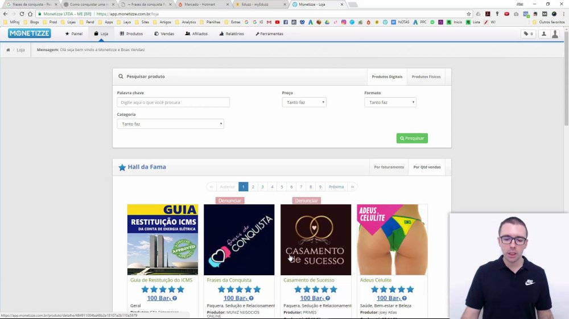The height and width of the screenshot is (319, 569).
Task: Open the Relatórios menu
Action: tap(232, 33)
